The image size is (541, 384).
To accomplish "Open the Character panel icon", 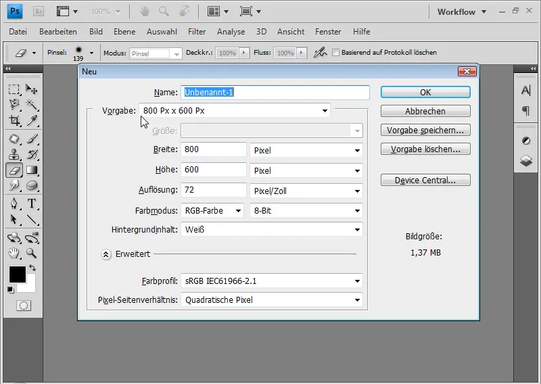I will [x=526, y=91].
